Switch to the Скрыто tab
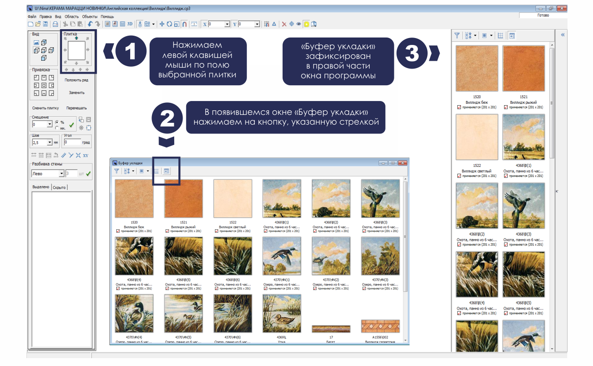Image resolution: width=593 pixels, height=366 pixels. pos(59,187)
